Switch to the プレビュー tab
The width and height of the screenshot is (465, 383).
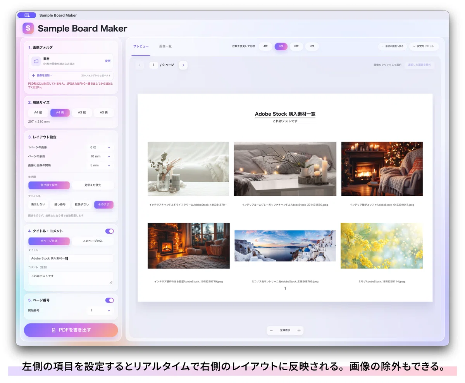(141, 46)
